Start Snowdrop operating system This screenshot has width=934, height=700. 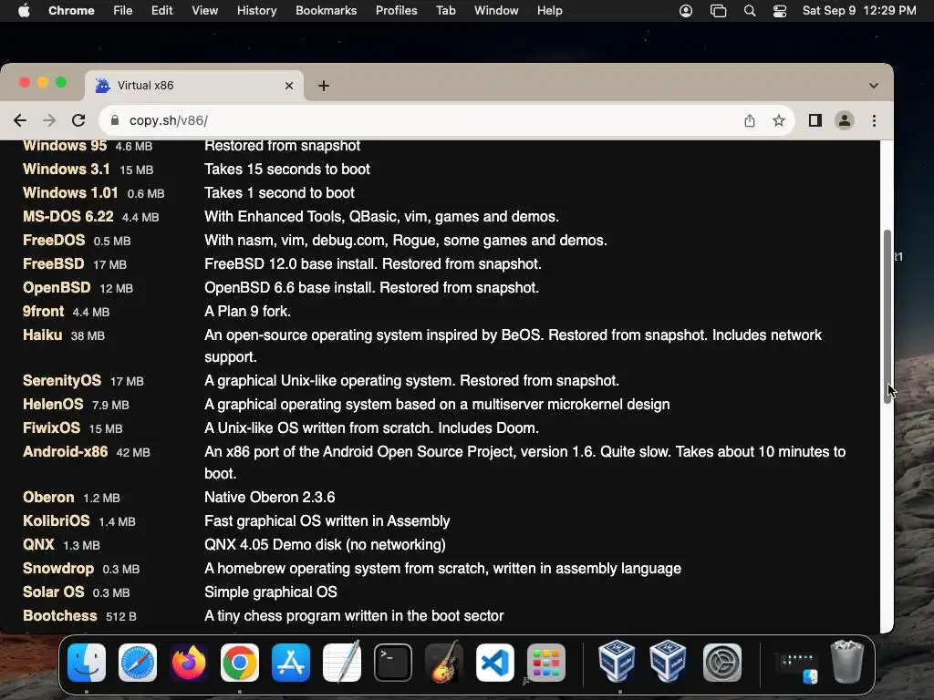[x=57, y=569]
